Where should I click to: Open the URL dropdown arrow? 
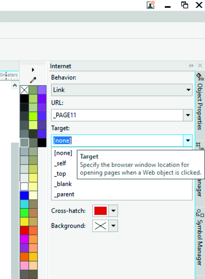click(188, 115)
